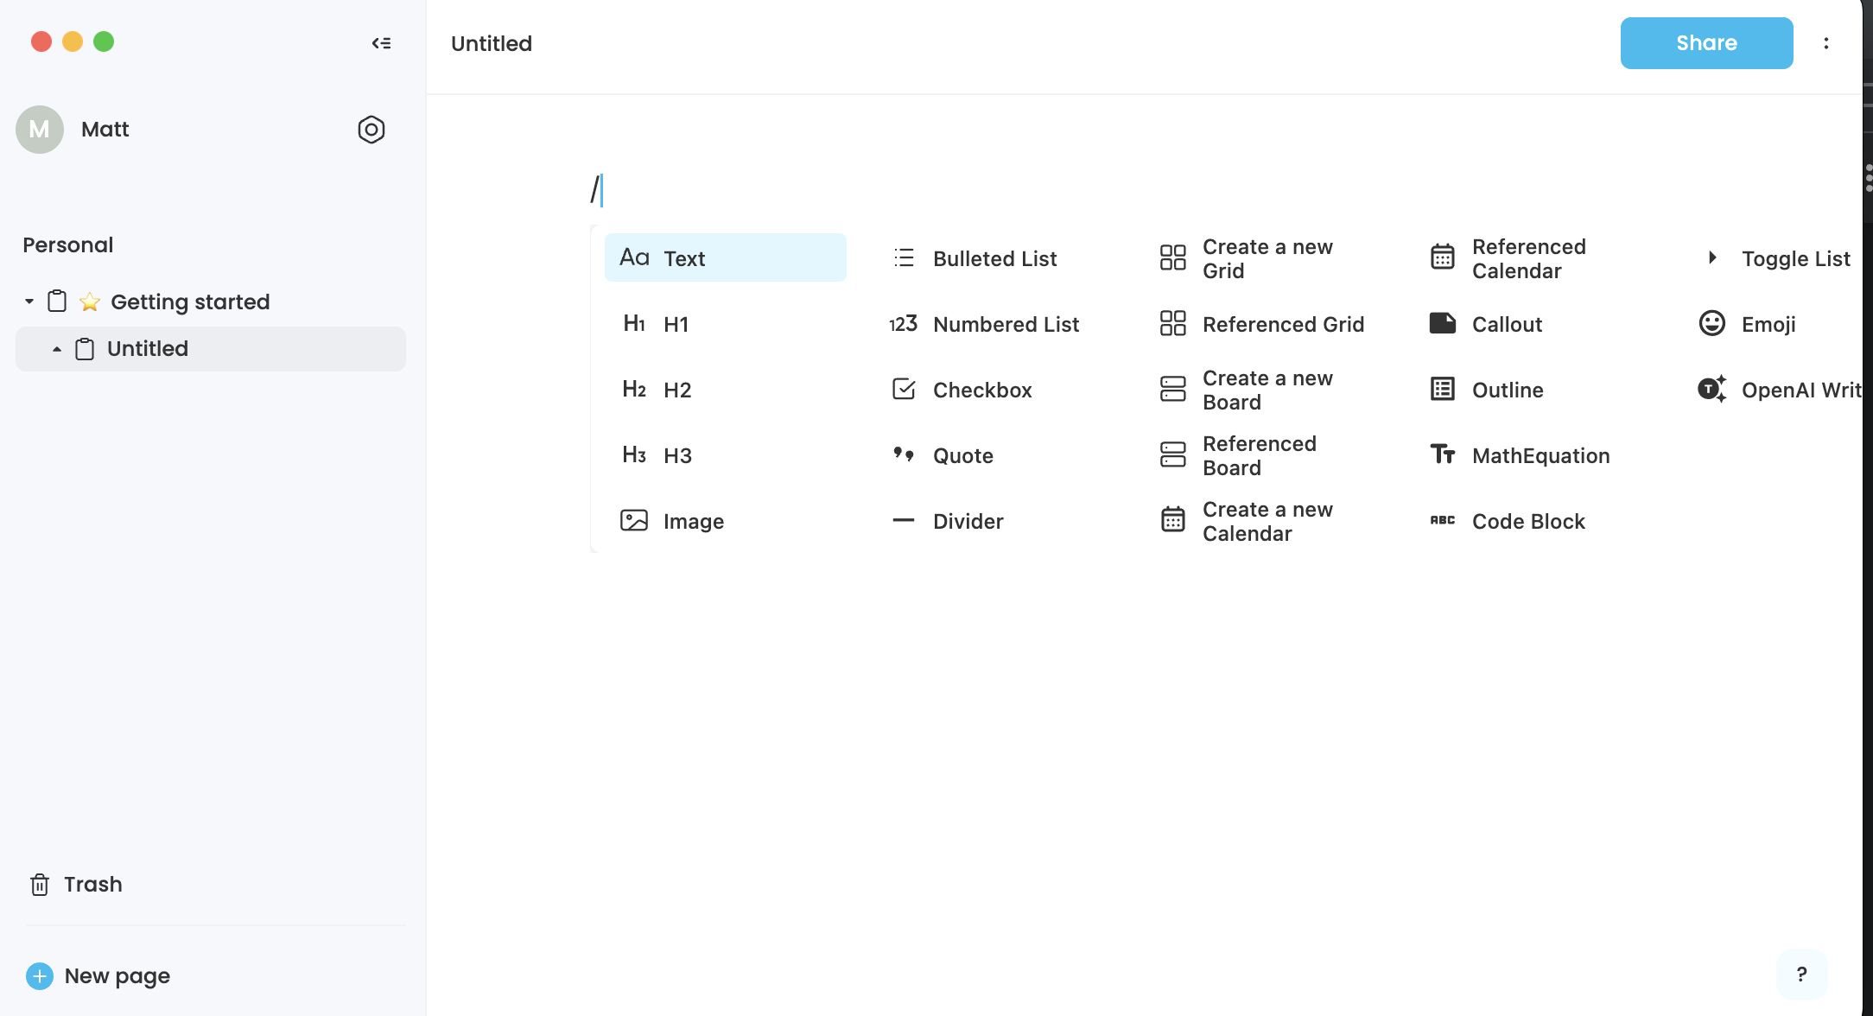
Task: Click the blue plus New page icon
Action: 40,976
